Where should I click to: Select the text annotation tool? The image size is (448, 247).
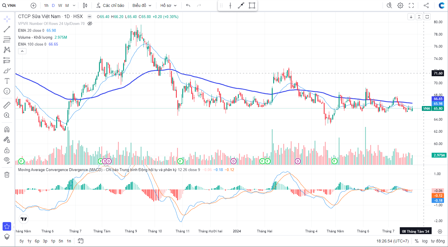tap(7, 81)
